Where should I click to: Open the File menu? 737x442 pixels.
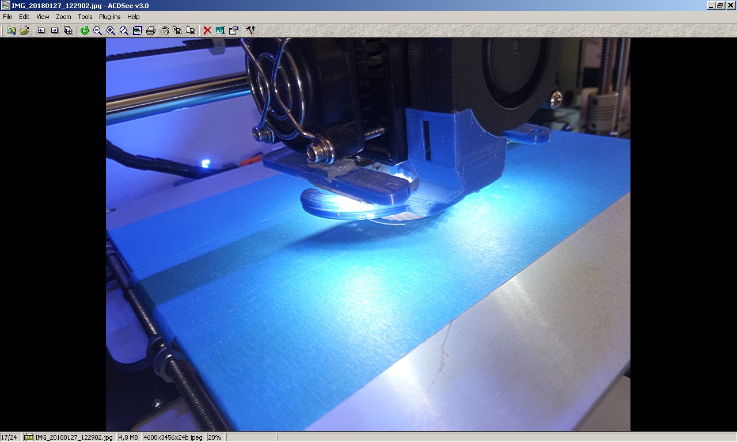click(x=7, y=17)
